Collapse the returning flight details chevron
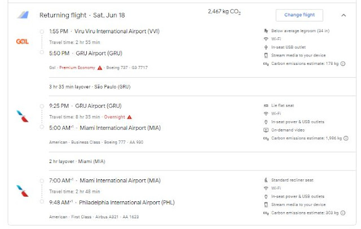The image size is (361, 229). 344,15
